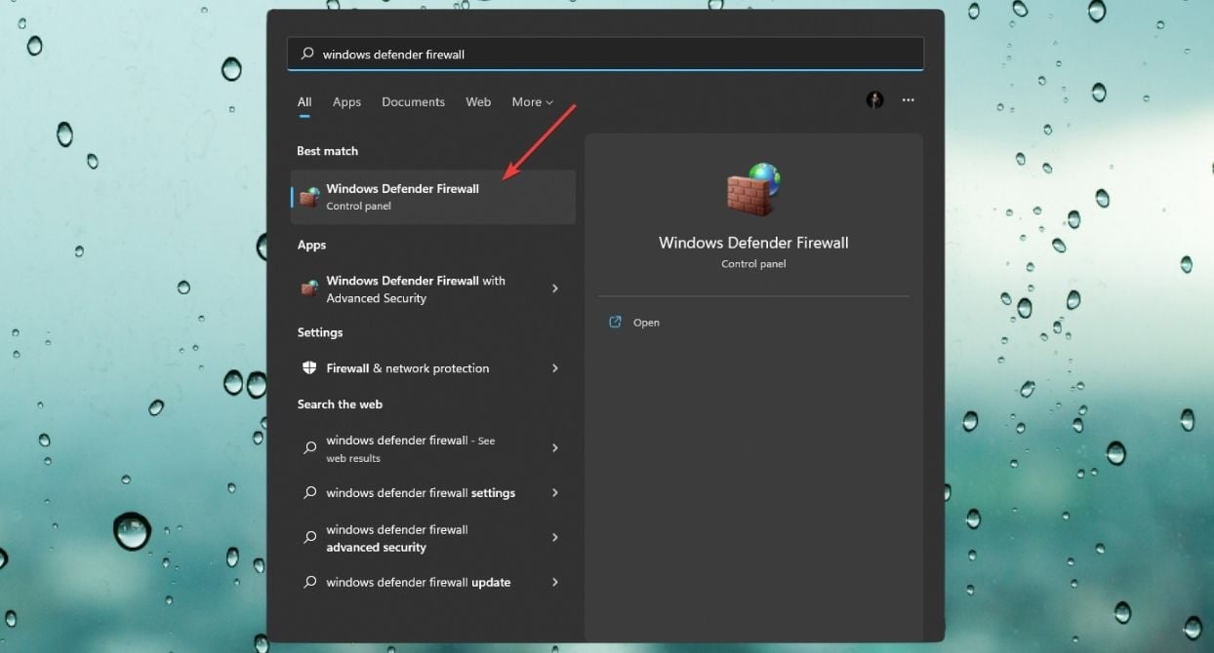1214x653 pixels.
Task: Click firewall icon beside Advanced Security app
Action: coord(309,288)
